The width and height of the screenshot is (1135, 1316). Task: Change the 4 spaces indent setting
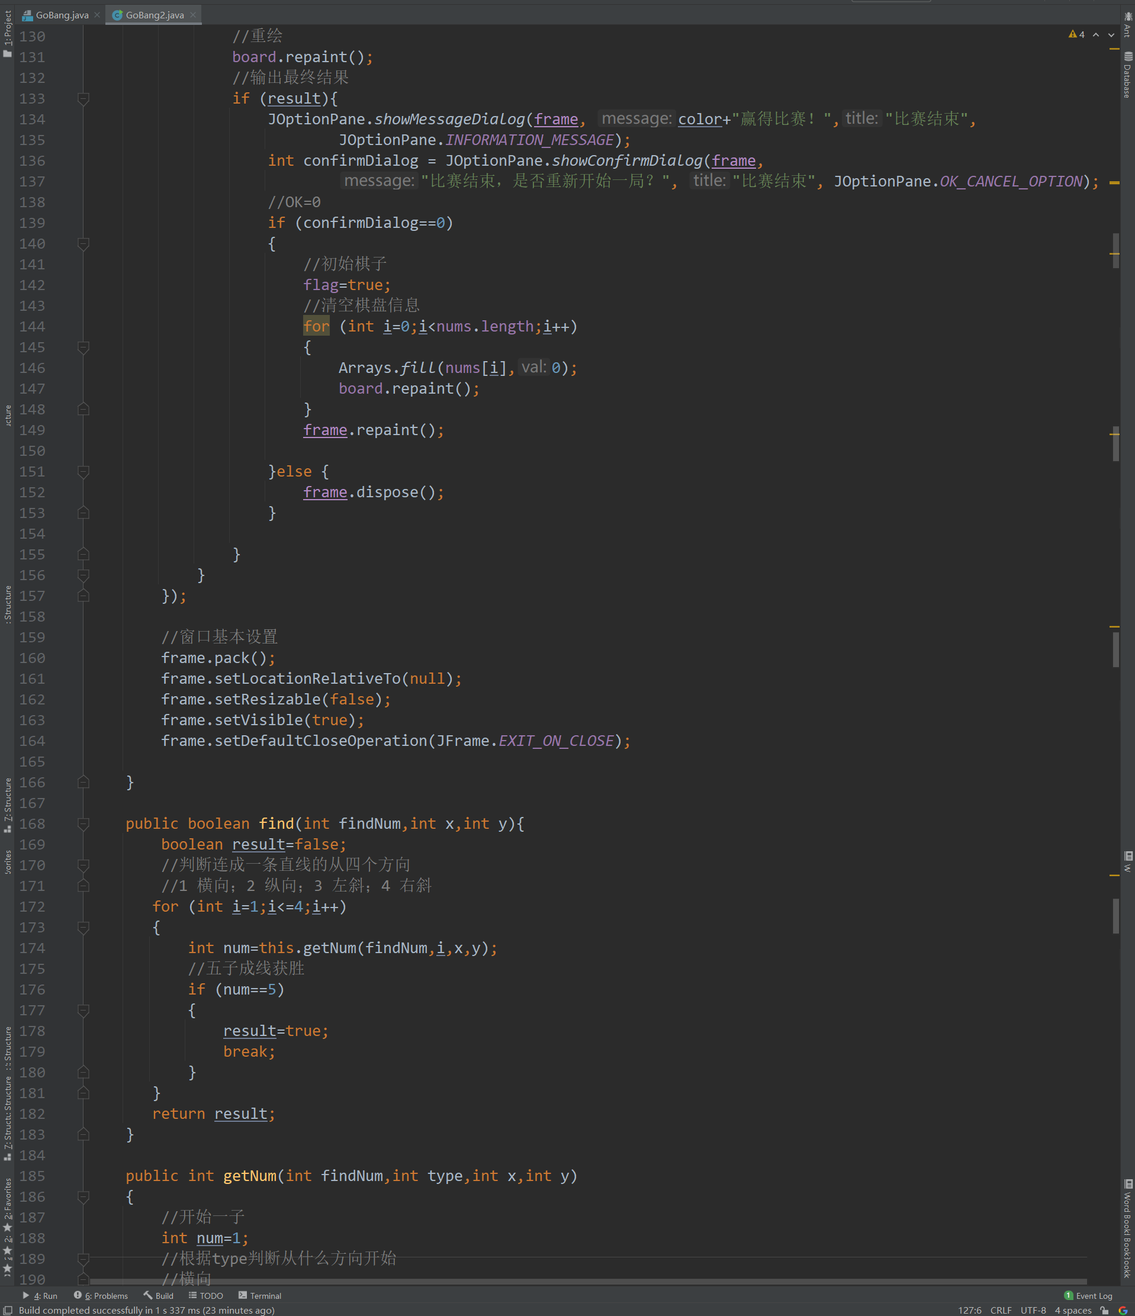tap(1073, 1310)
